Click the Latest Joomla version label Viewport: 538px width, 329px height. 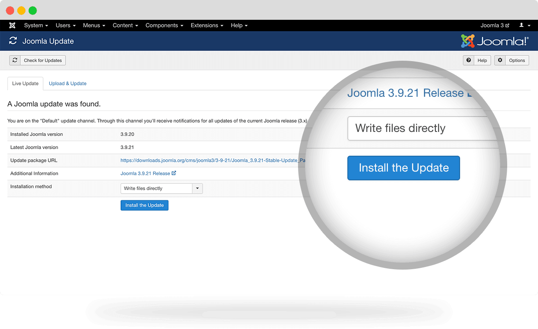(34, 147)
